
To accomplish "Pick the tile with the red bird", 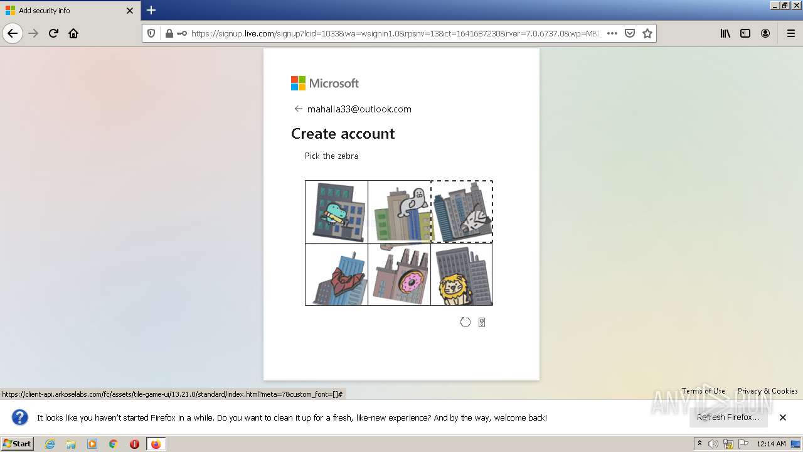I will (336, 274).
